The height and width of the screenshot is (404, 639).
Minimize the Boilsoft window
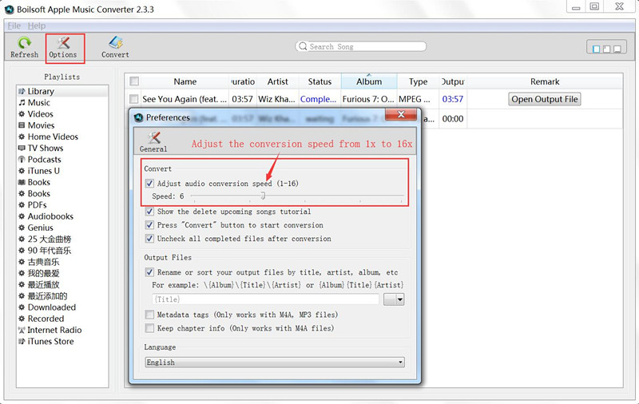575,7
